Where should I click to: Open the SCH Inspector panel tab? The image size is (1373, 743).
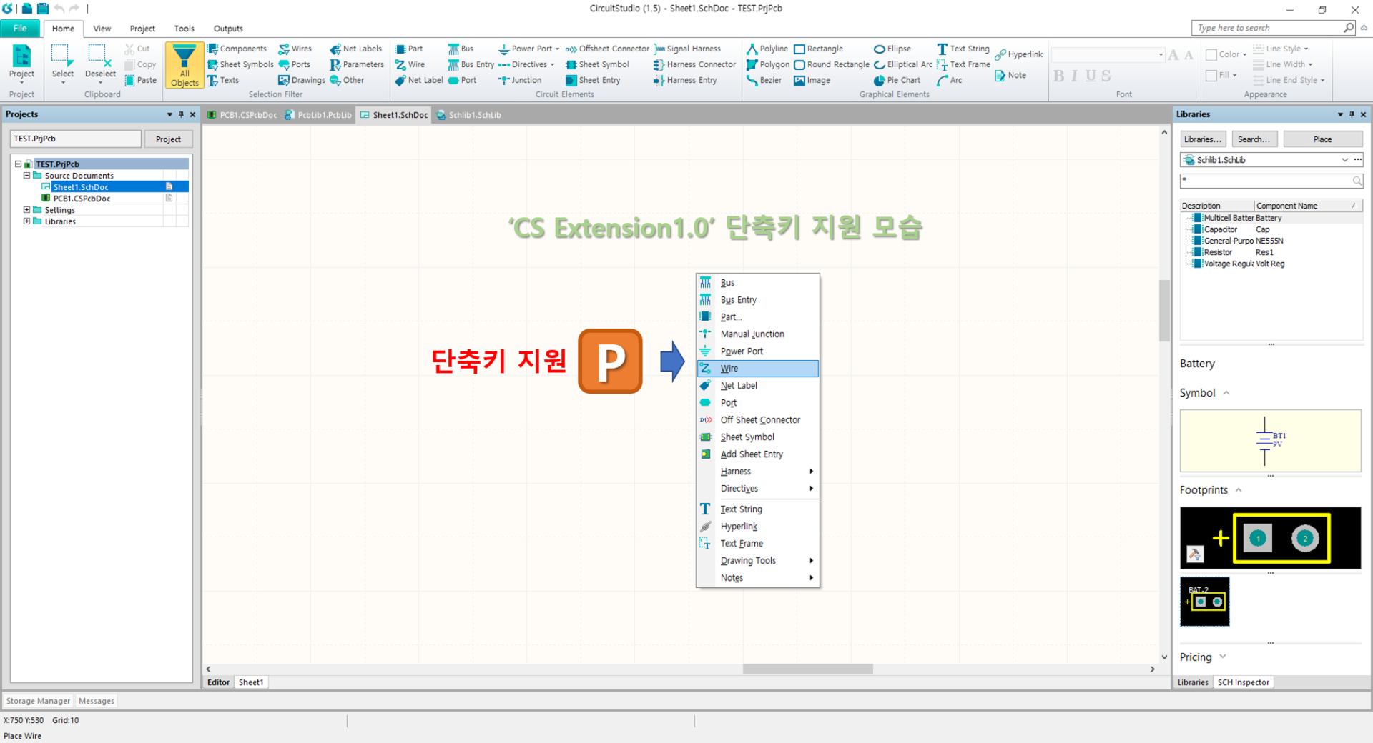click(1244, 682)
